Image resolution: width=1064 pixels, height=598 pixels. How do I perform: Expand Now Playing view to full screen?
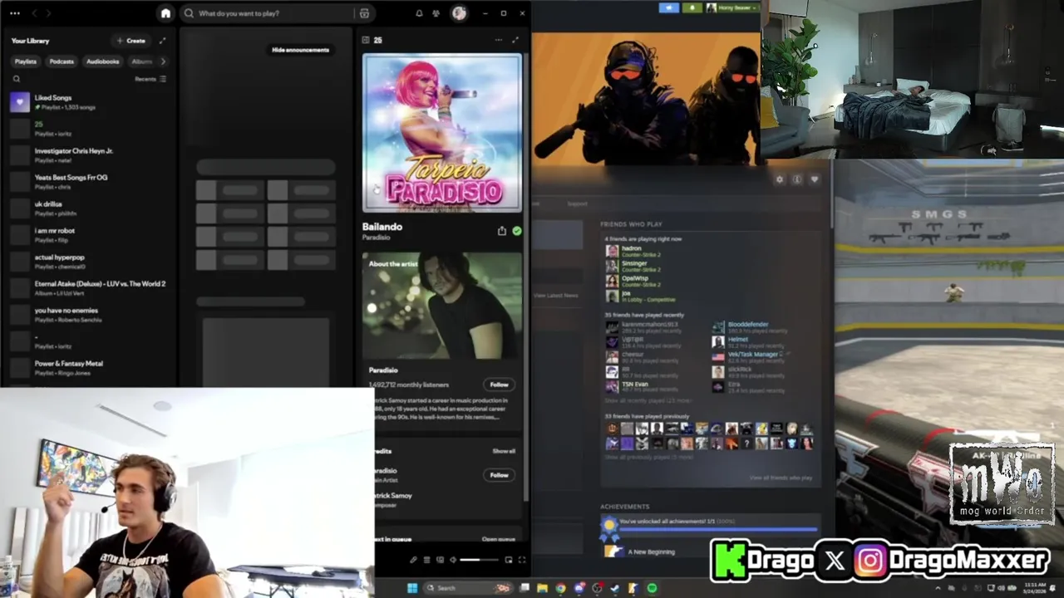[515, 40]
